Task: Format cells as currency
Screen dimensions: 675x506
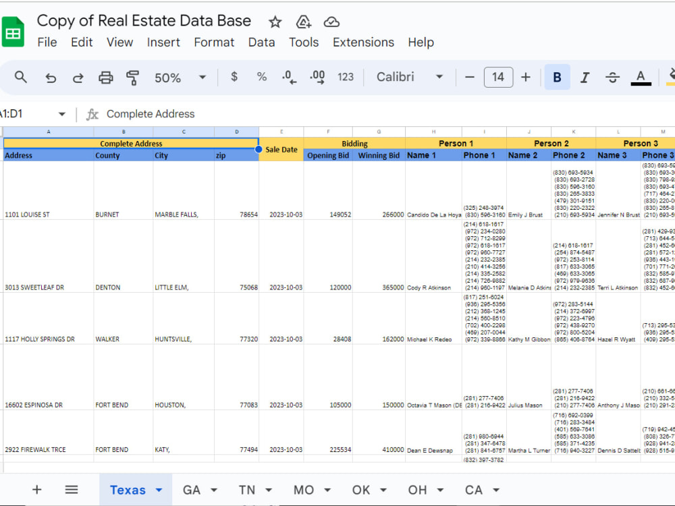Action: [234, 77]
